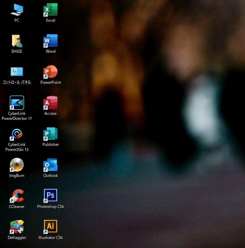
Task: Select the Excel shortcut icon
Action: point(50,10)
